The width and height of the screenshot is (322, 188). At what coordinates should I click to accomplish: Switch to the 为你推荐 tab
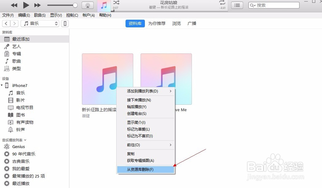pos(157,24)
